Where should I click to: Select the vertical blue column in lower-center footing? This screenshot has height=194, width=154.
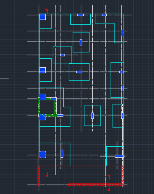point(92,116)
